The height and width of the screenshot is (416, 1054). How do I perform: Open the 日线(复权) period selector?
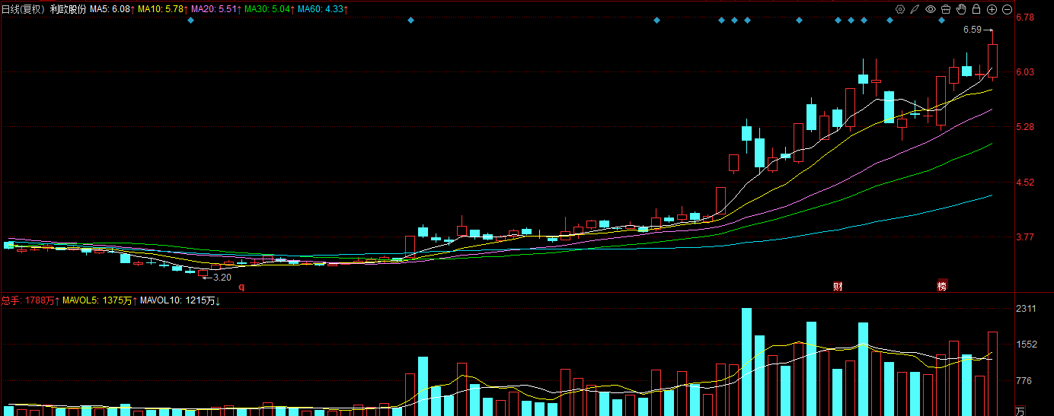point(23,9)
